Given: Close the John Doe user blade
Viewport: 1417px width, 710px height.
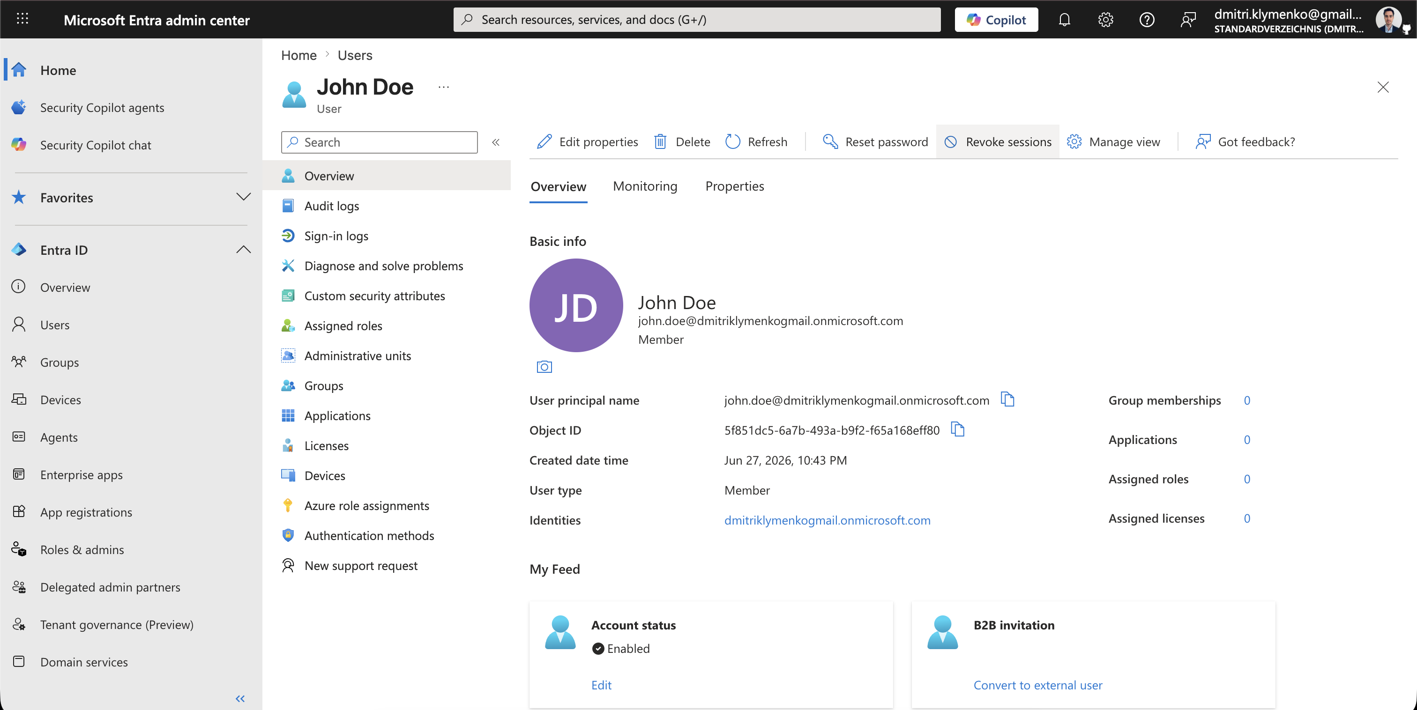Looking at the screenshot, I should click(1383, 87).
